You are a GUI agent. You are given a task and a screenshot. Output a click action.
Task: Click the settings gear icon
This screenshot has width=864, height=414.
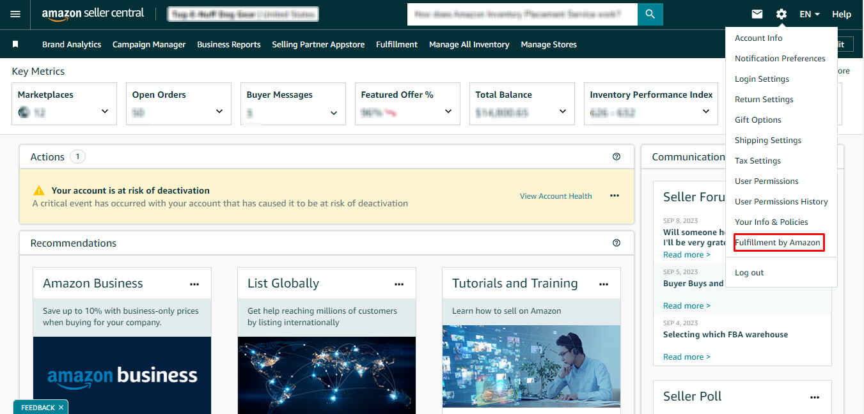781,13
